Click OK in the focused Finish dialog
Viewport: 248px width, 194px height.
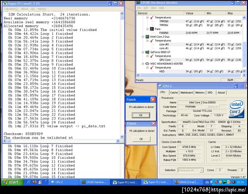point(141,115)
